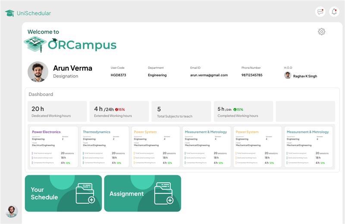Click "Electrical Engineering" in Power Electronics card
The image size is (345, 224).
(44, 145)
